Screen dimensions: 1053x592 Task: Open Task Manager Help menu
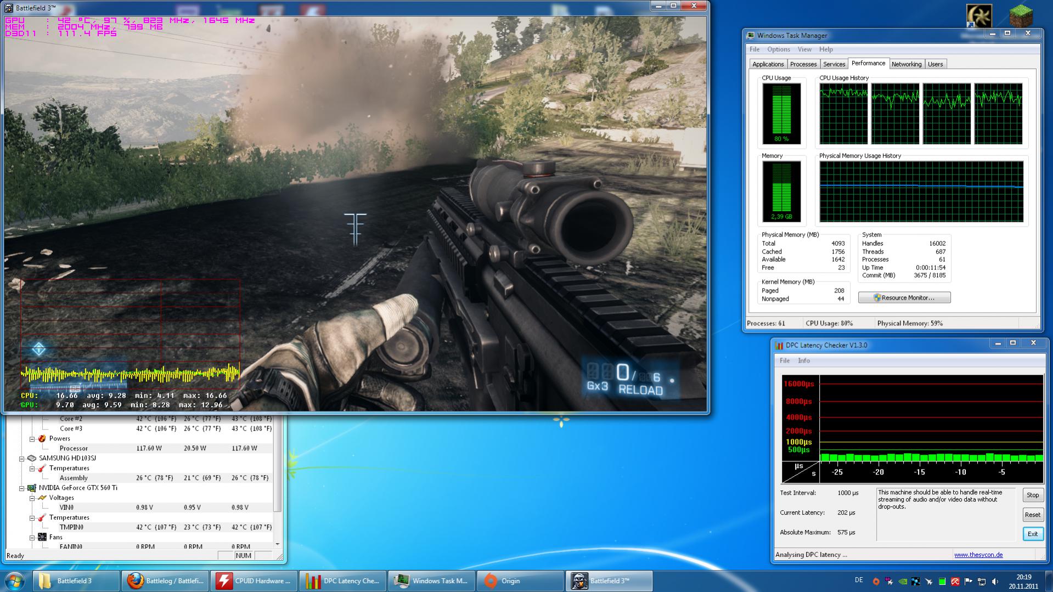pos(826,49)
